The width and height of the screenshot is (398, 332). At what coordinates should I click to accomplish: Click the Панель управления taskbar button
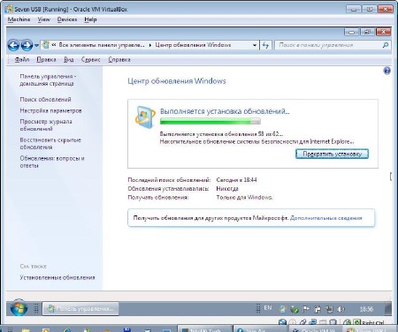pyautogui.click(x=80, y=309)
